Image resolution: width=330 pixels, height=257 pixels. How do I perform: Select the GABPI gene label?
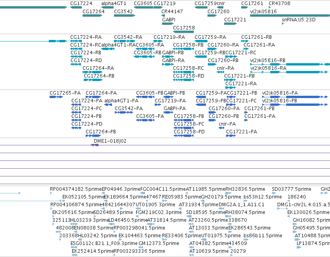169,19
